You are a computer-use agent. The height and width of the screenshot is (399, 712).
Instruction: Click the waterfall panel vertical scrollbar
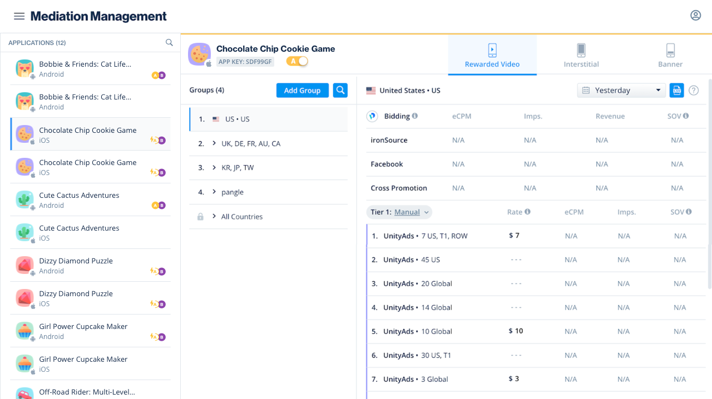709,183
